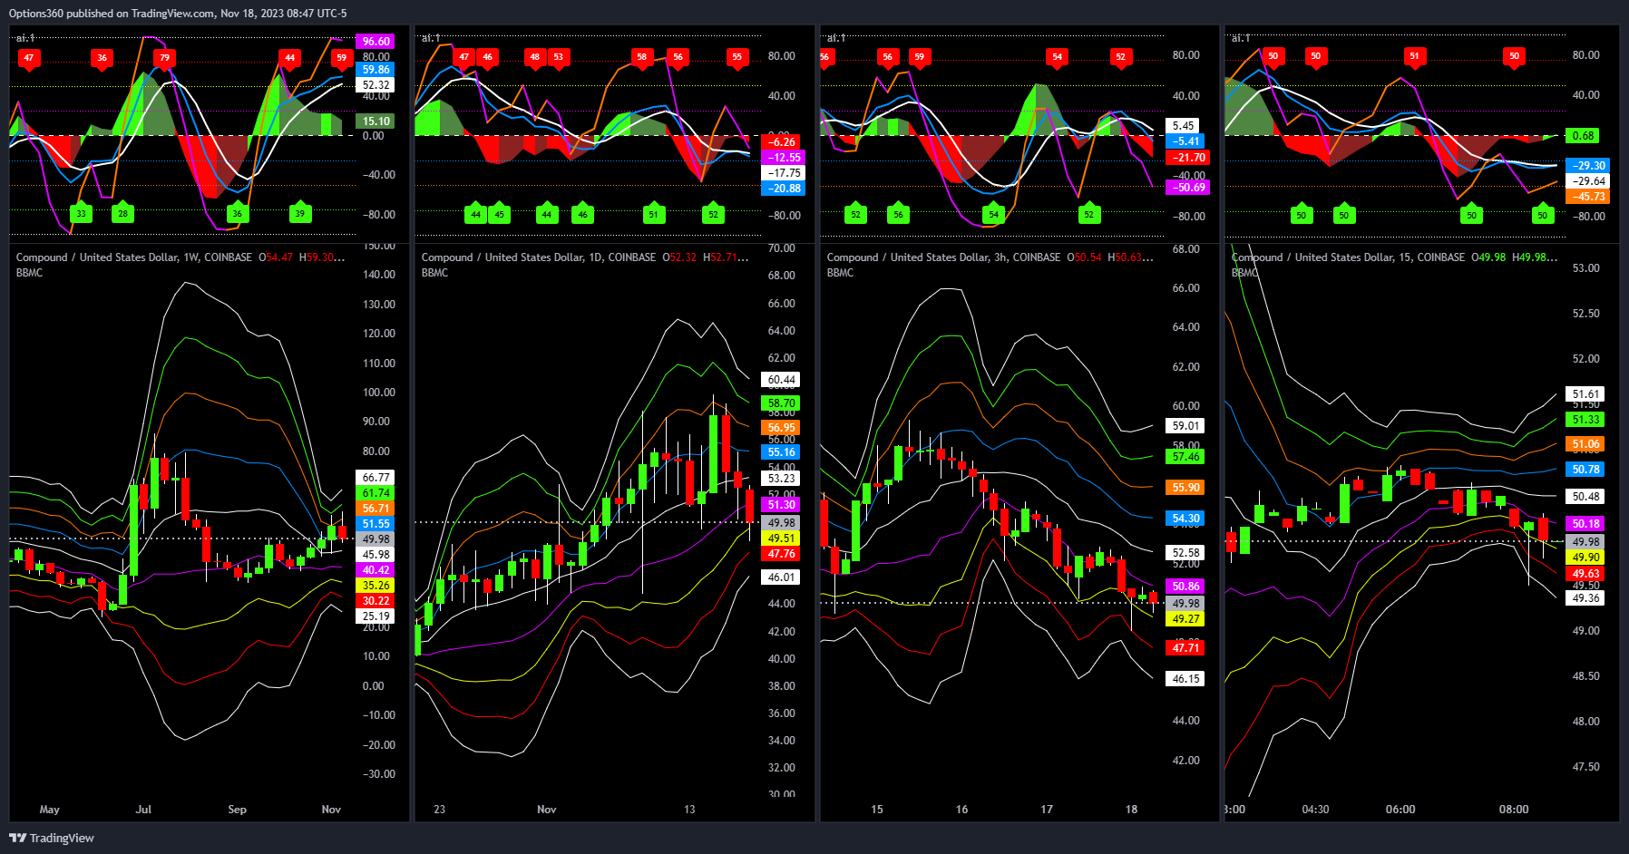Click the red 58 signal marker on daily oscillator

(642, 57)
